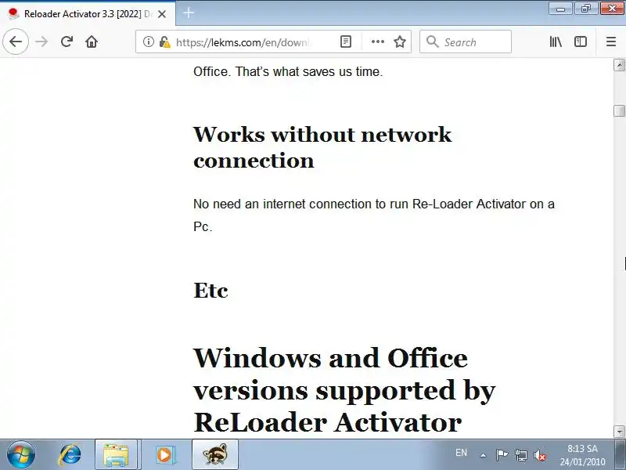Open the Firefox hamburger menu
The image size is (626, 470).
click(611, 42)
